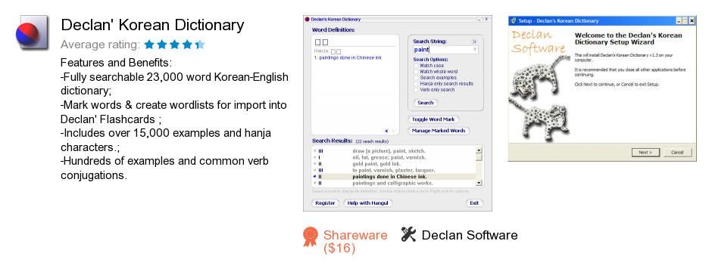Open the dictionary window screenshot thumbnail
Screen dimensions: 712x275
398,113
